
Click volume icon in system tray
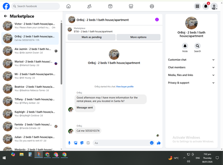click(x=189, y=161)
